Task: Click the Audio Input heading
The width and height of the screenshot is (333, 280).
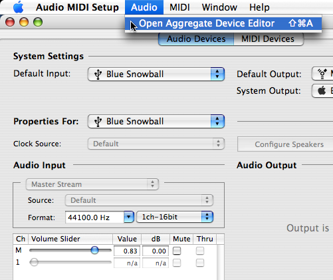Action: 39,165
